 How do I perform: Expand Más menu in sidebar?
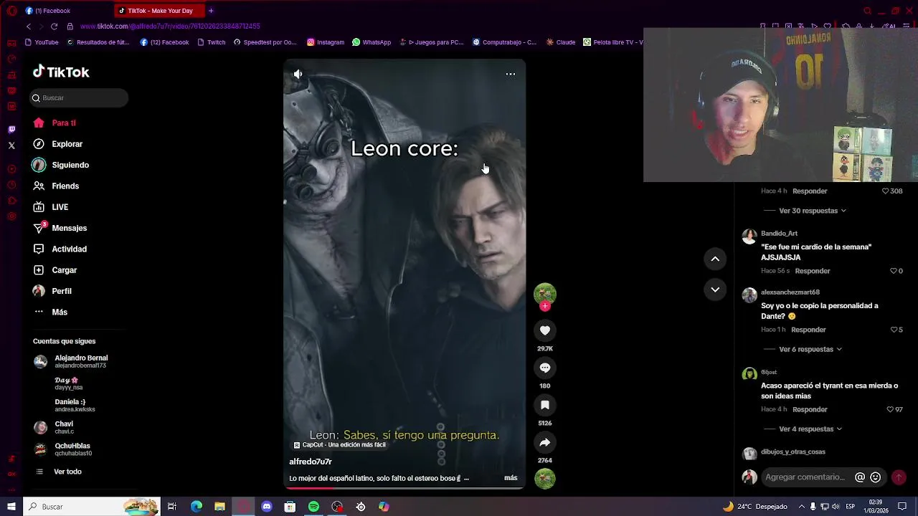point(50,312)
